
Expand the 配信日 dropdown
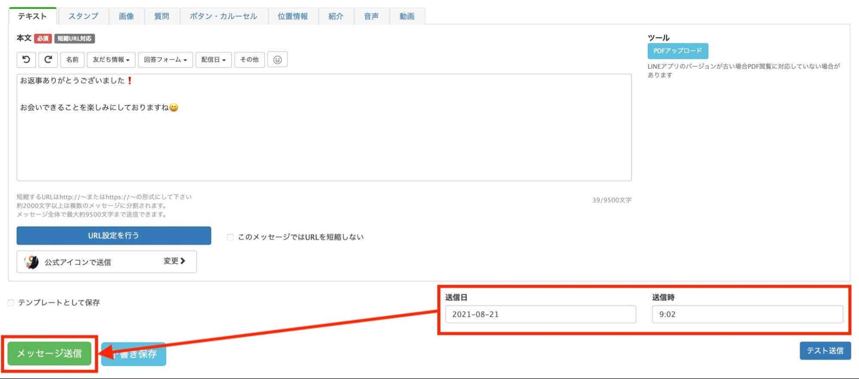[213, 60]
